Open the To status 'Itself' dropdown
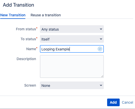 pyautogui.click(x=72, y=39)
